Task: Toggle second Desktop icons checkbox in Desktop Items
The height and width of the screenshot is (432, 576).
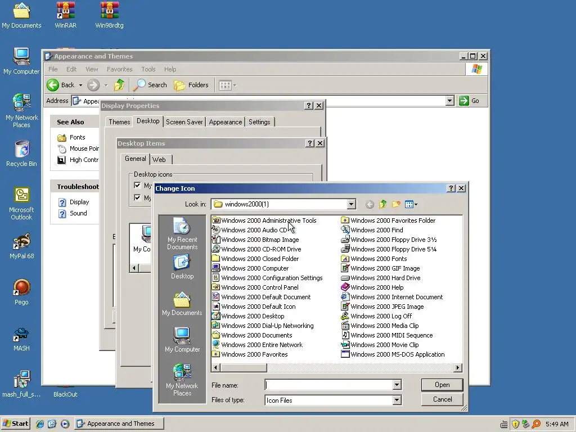Action: pyautogui.click(x=137, y=197)
